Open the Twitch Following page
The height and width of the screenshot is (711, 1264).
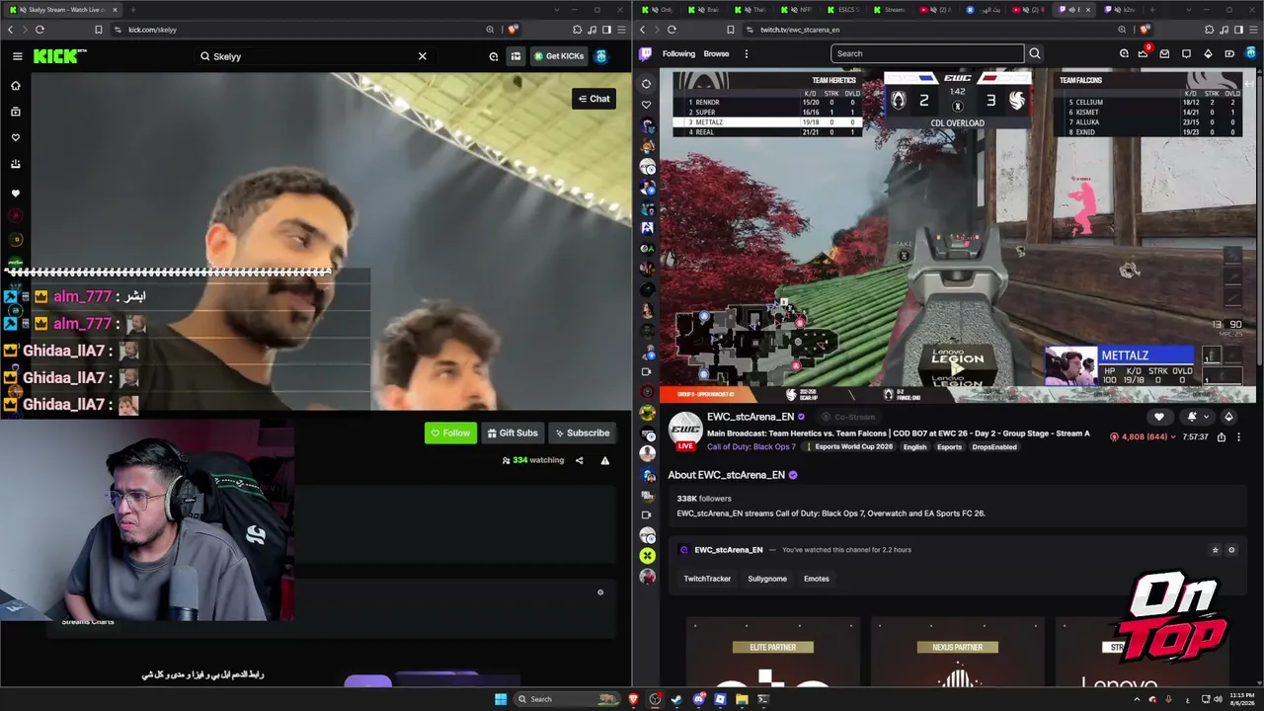[x=678, y=54]
